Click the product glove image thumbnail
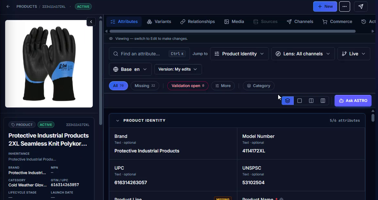378x200 pixels. pyautogui.click(x=49, y=63)
